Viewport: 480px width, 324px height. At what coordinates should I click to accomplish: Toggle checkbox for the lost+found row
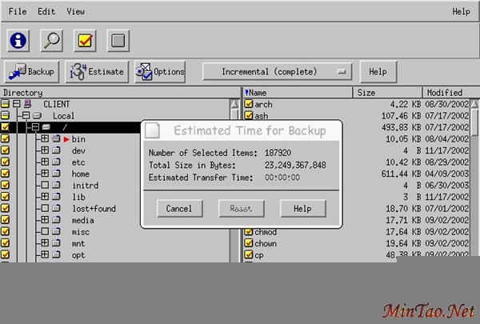6,208
